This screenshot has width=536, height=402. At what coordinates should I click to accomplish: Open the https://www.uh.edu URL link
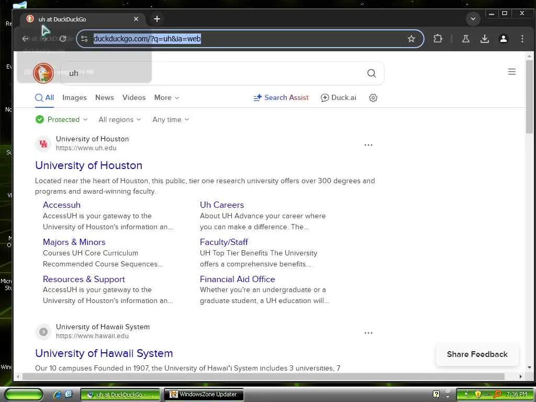coord(86,148)
